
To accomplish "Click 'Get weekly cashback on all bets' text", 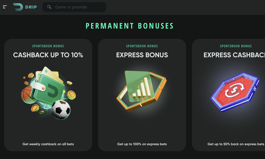I will (x=48, y=144).
